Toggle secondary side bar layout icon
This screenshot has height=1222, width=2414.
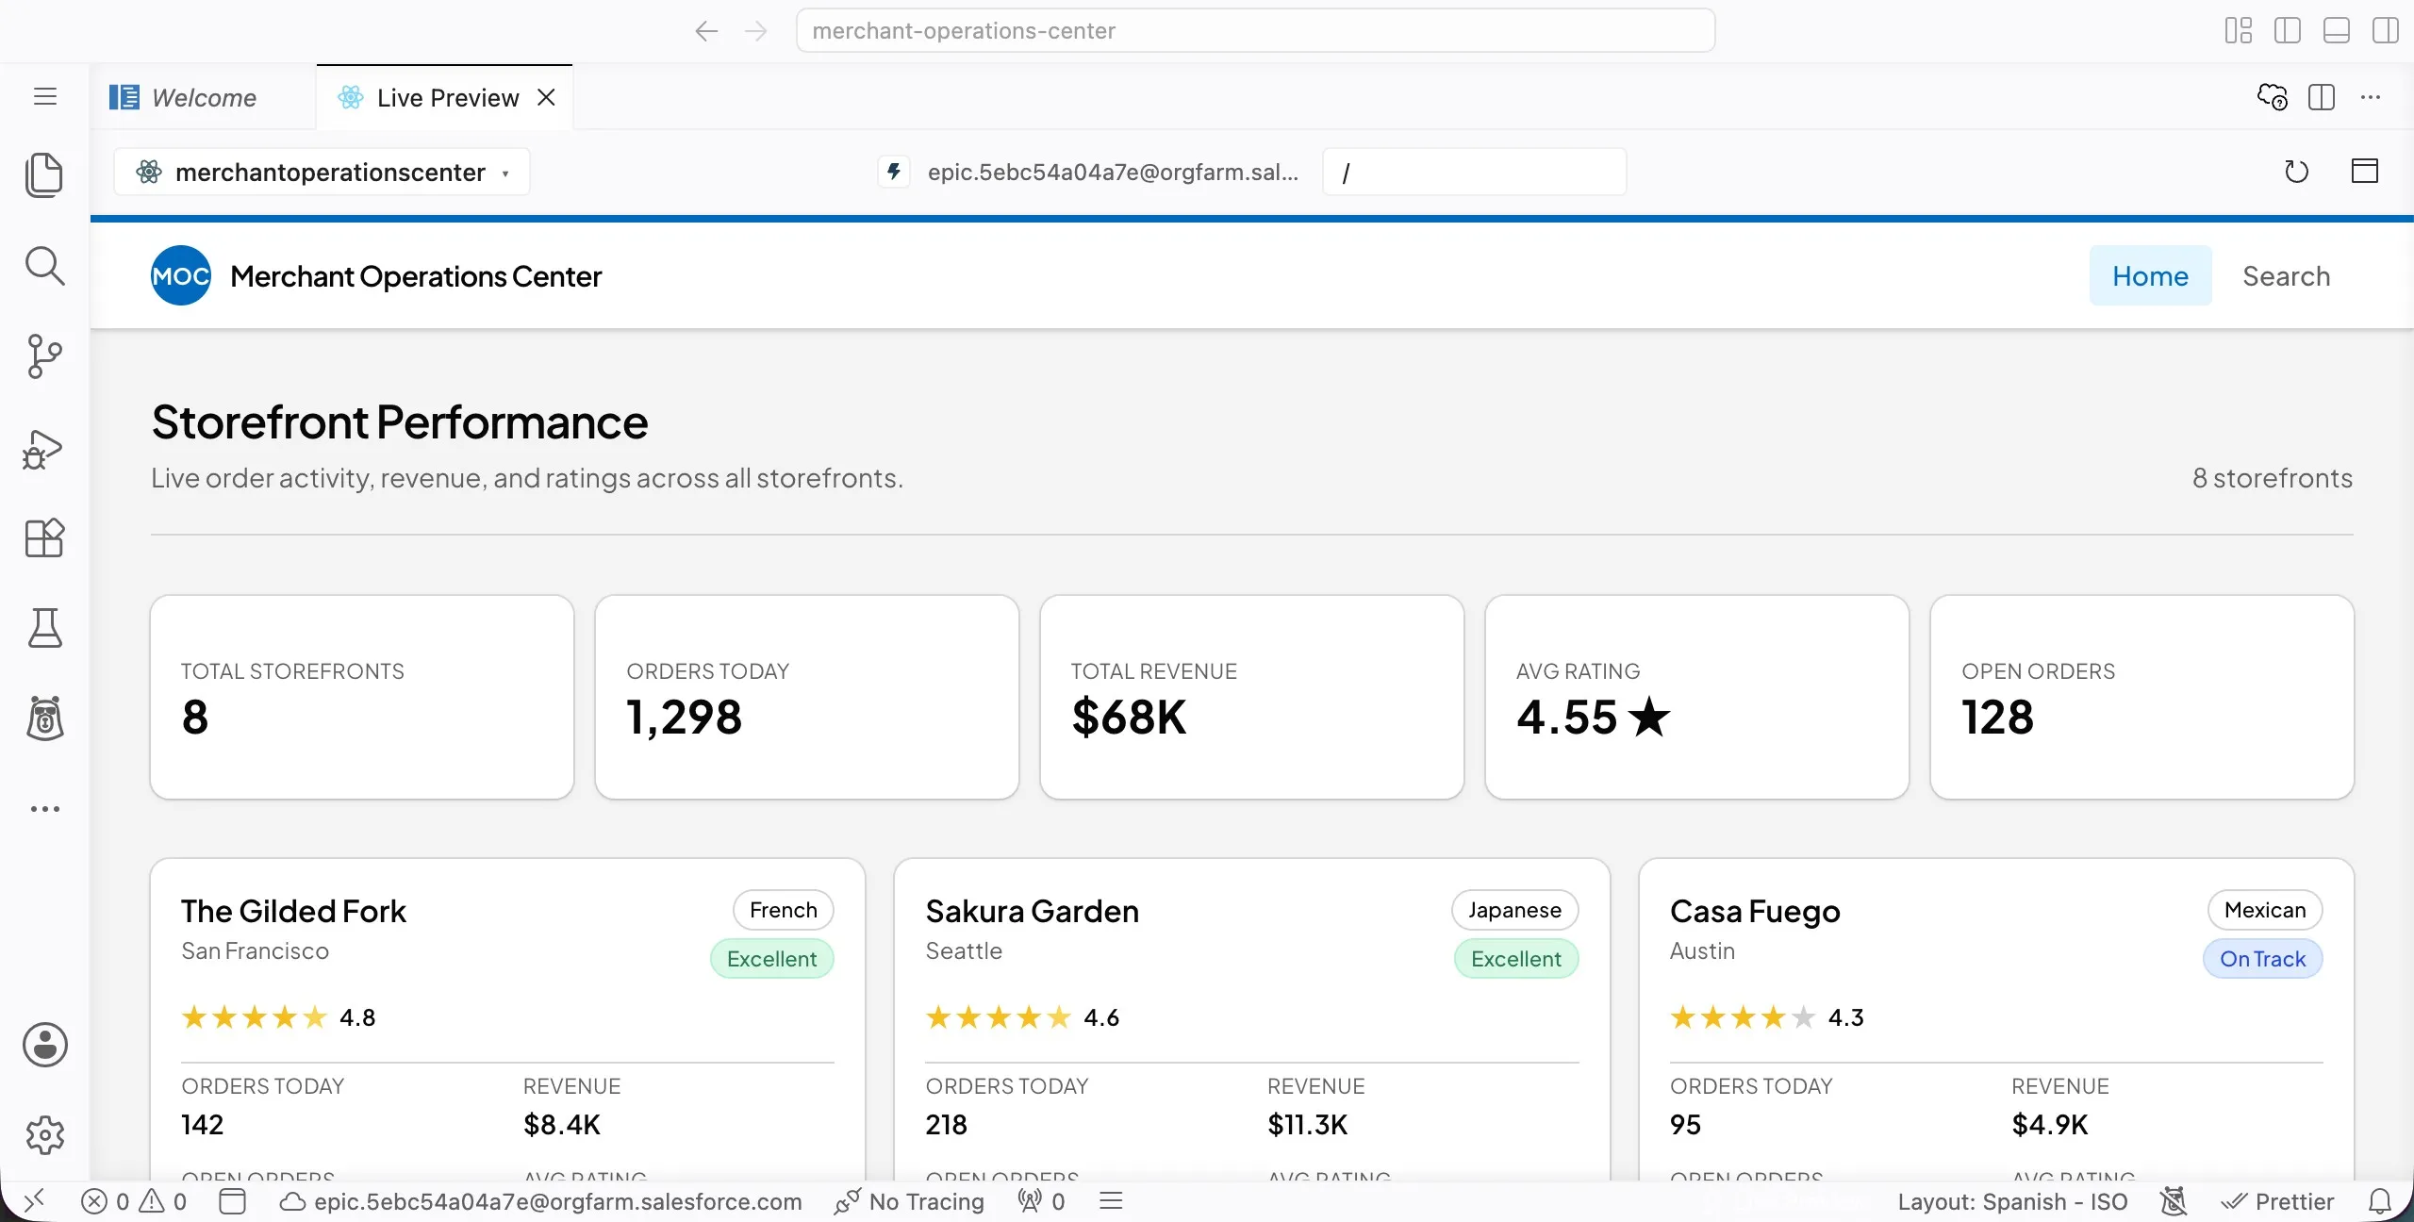pos(2385,31)
